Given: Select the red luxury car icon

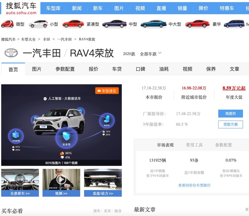Looking at the screenshot, I should pyautogui.click(x=197, y=24).
